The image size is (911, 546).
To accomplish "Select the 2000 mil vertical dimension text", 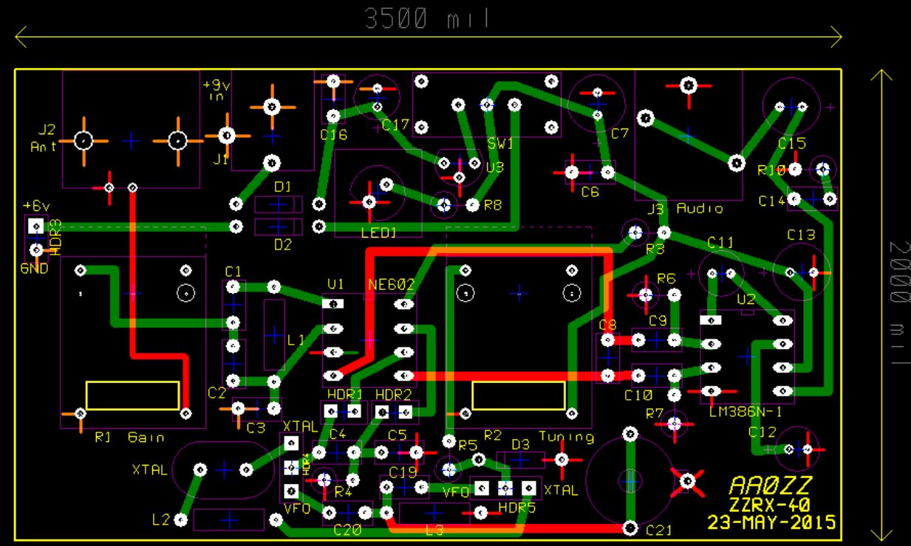I will pyautogui.click(x=898, y=303).
